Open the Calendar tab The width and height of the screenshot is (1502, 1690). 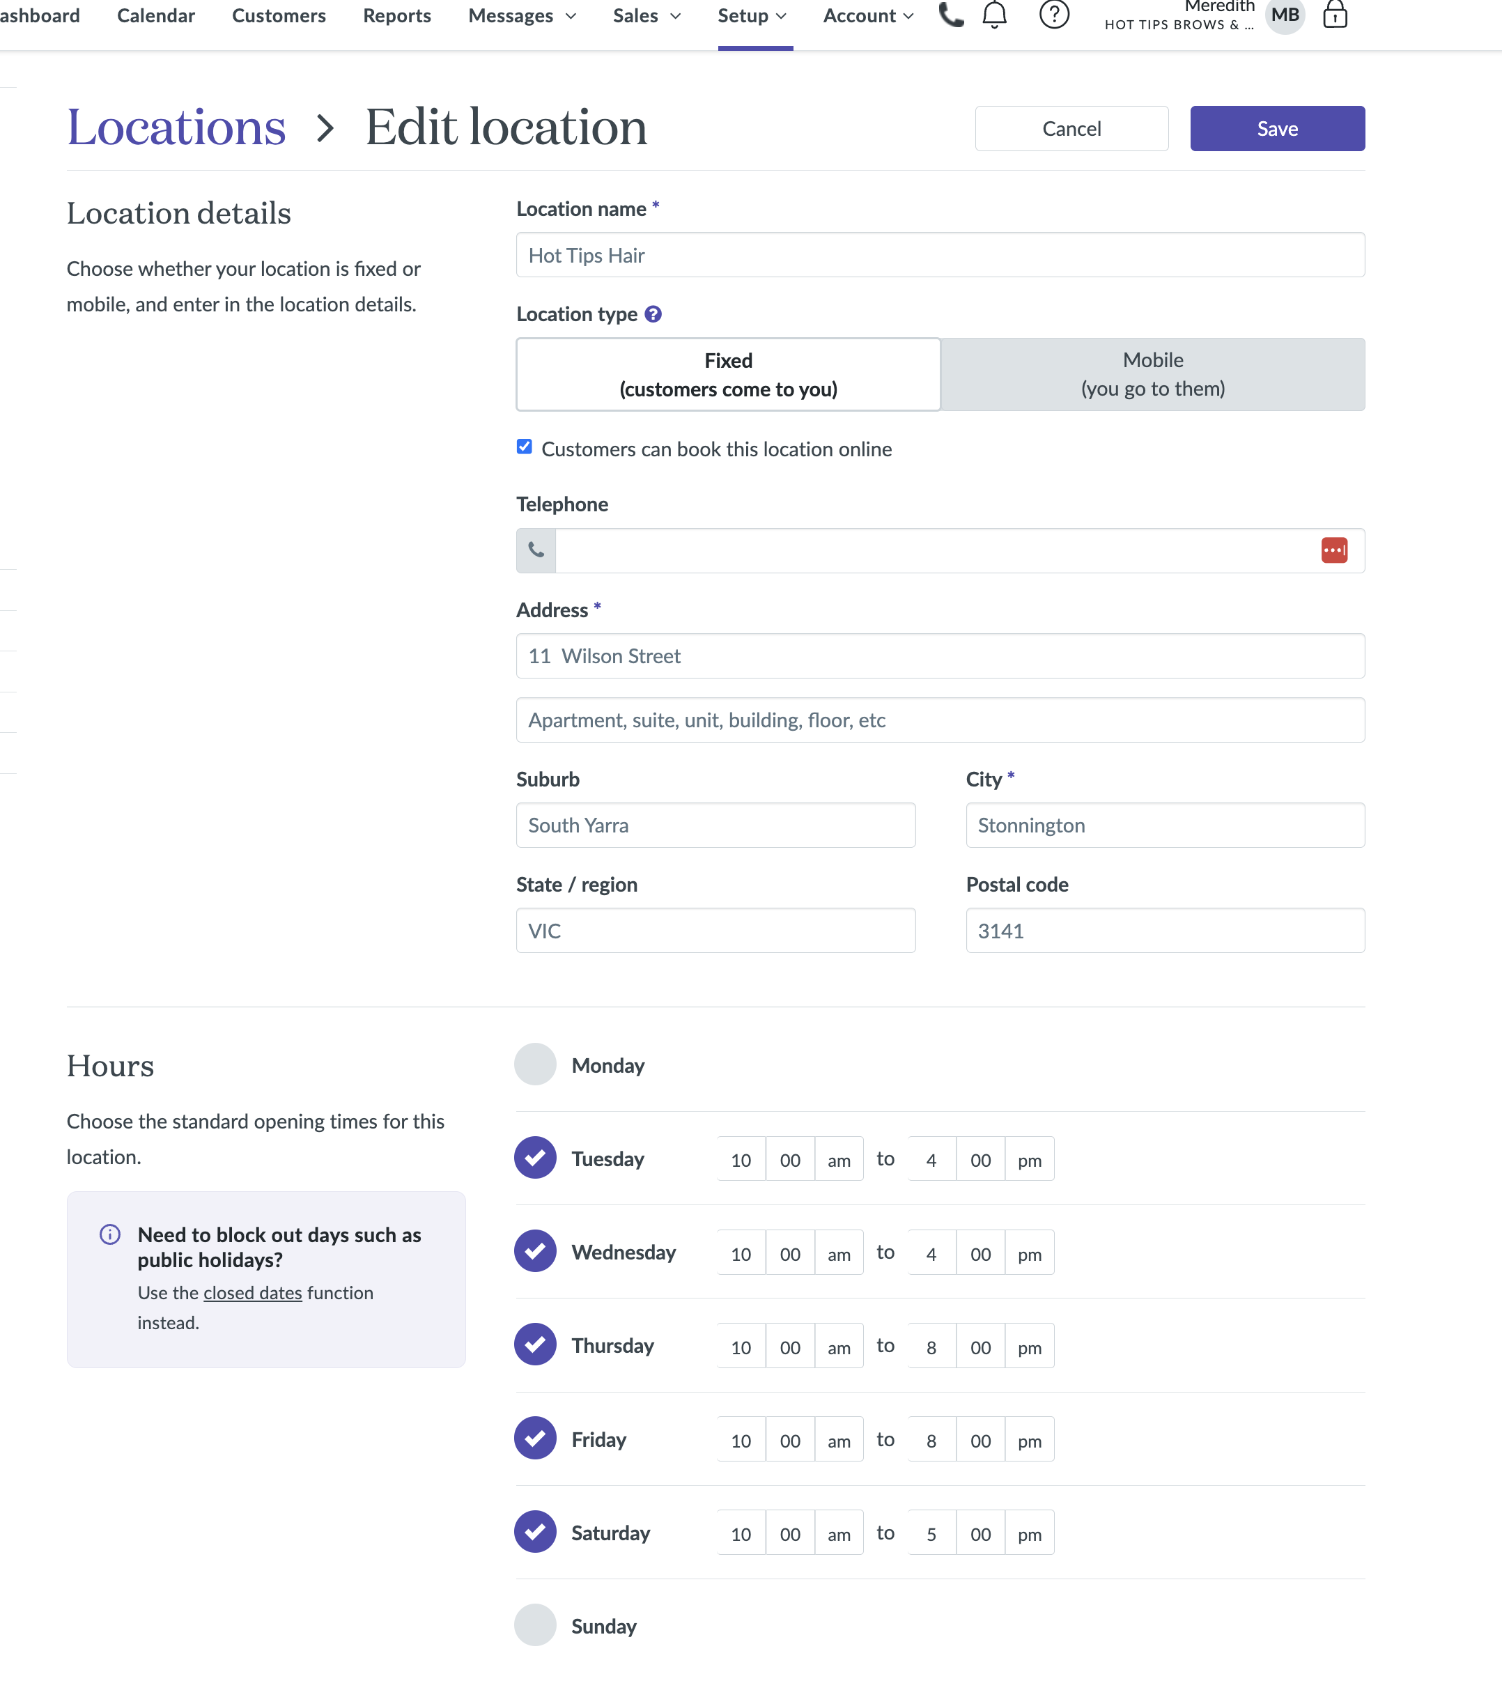coord(155,16)
